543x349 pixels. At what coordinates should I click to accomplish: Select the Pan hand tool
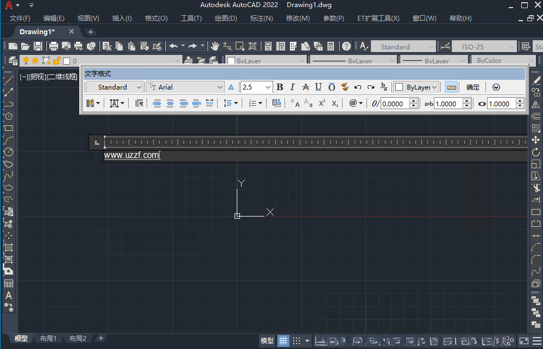point(214,46)
